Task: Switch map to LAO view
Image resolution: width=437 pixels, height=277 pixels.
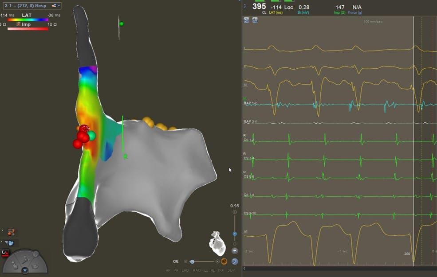Action: pos(185,270)
